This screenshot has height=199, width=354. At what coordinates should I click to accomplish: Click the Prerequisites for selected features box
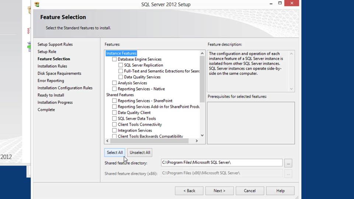point(251,123)
